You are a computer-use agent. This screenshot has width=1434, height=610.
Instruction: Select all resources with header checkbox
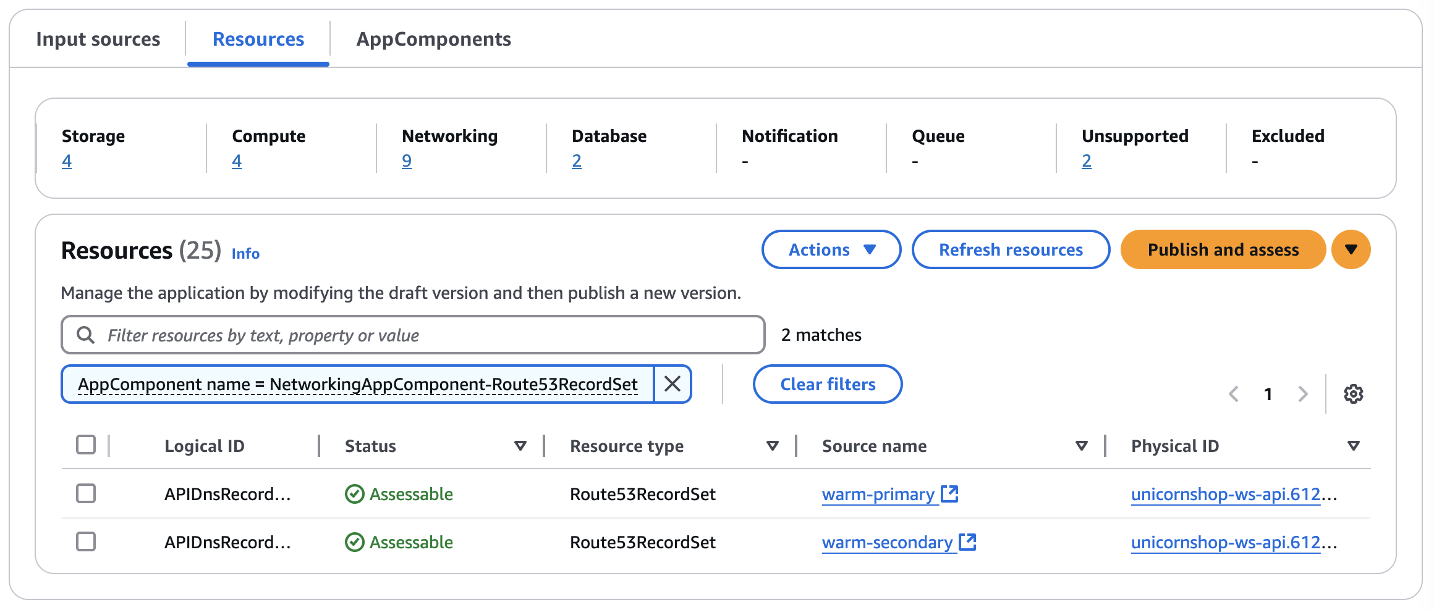point(86,445)
